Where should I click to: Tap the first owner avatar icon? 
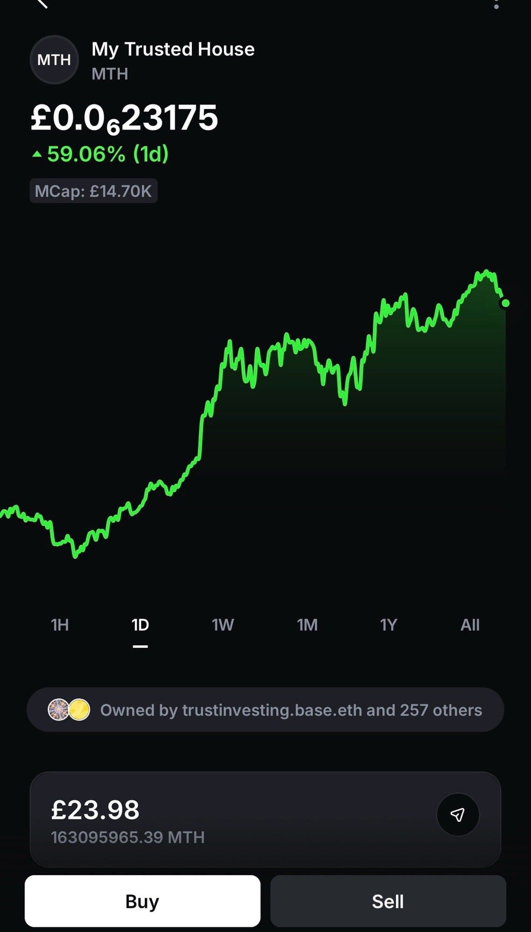pos(59,710)
